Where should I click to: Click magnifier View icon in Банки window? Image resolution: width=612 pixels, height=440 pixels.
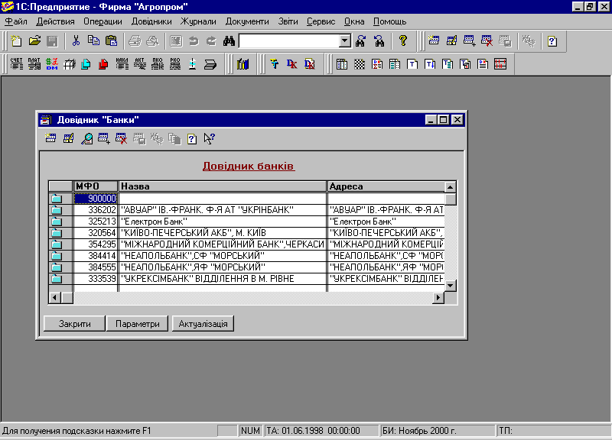pyautogui.click(x=86, y=138)
